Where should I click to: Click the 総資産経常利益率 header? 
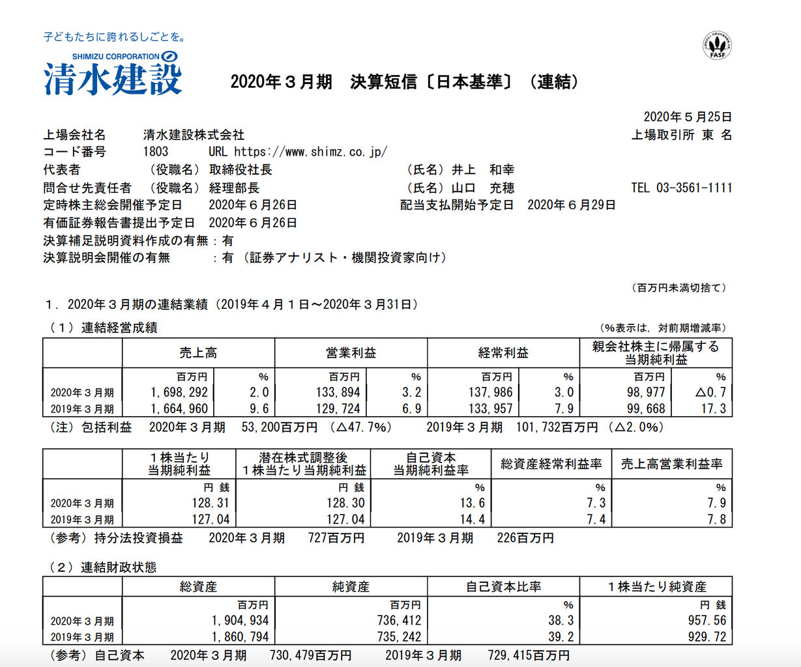(551, 464)
